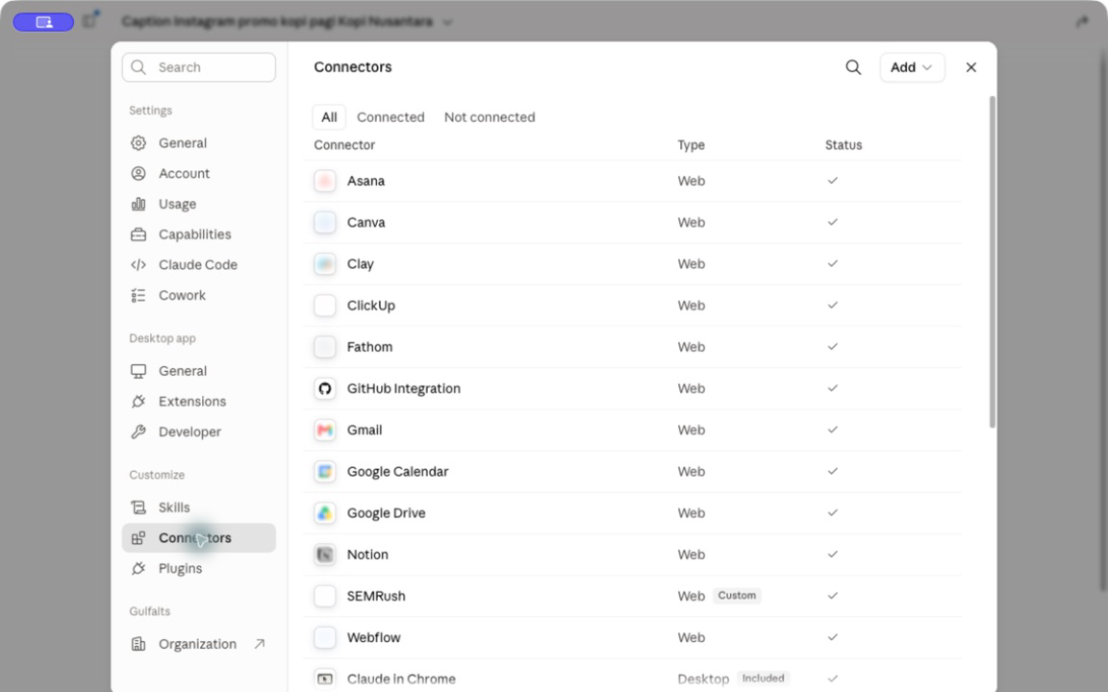This screenshot has height=692, width=1108.
Task: Switch to the Connected tab
Action: click(x=390, y=117)
